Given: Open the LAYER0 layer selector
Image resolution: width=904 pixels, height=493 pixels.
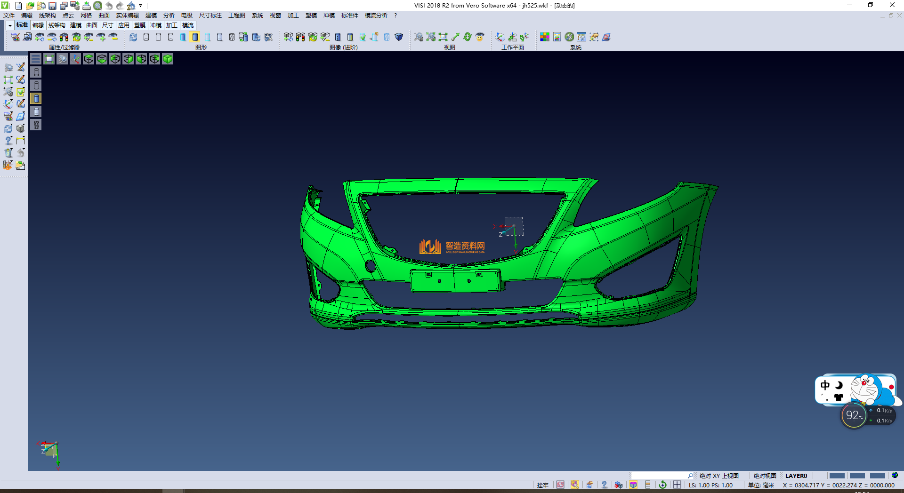Looking at the screenshot, I should click(x=796, y=476).
